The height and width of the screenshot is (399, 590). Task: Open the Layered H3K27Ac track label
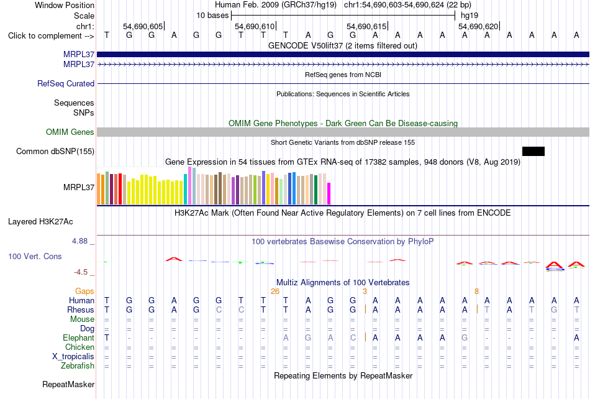40,222
